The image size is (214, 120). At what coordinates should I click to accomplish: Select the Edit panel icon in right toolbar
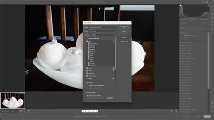point(212,7)
